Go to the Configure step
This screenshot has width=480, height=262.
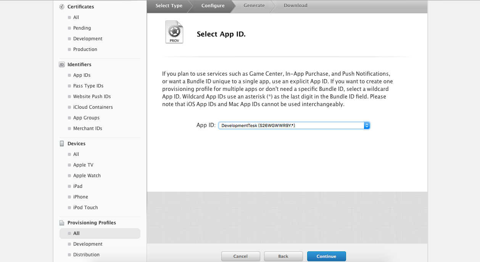[213, 6]
